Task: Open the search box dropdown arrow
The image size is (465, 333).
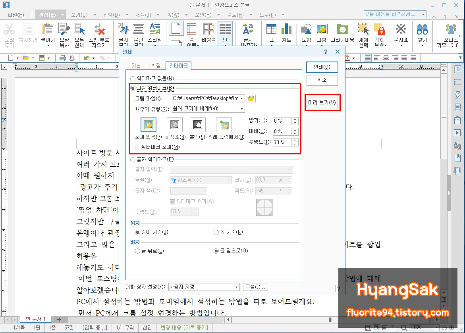Action: [x=423, y=14]
